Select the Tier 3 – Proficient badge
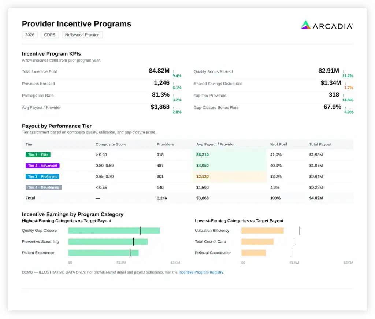 [x=42, y=177]
